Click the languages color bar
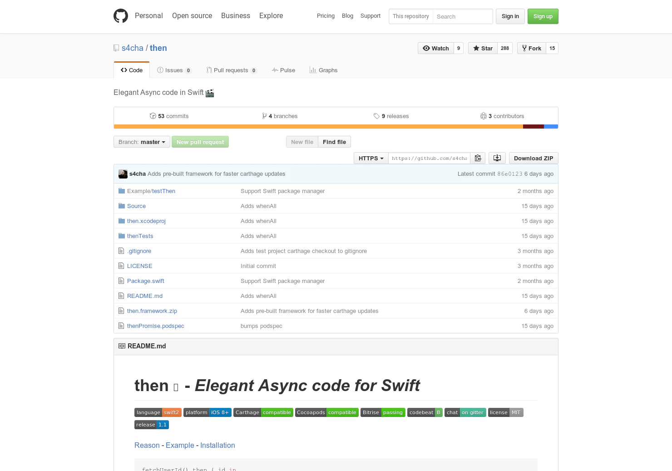Viewport: 672px width, 471px height. coord(336,127)
